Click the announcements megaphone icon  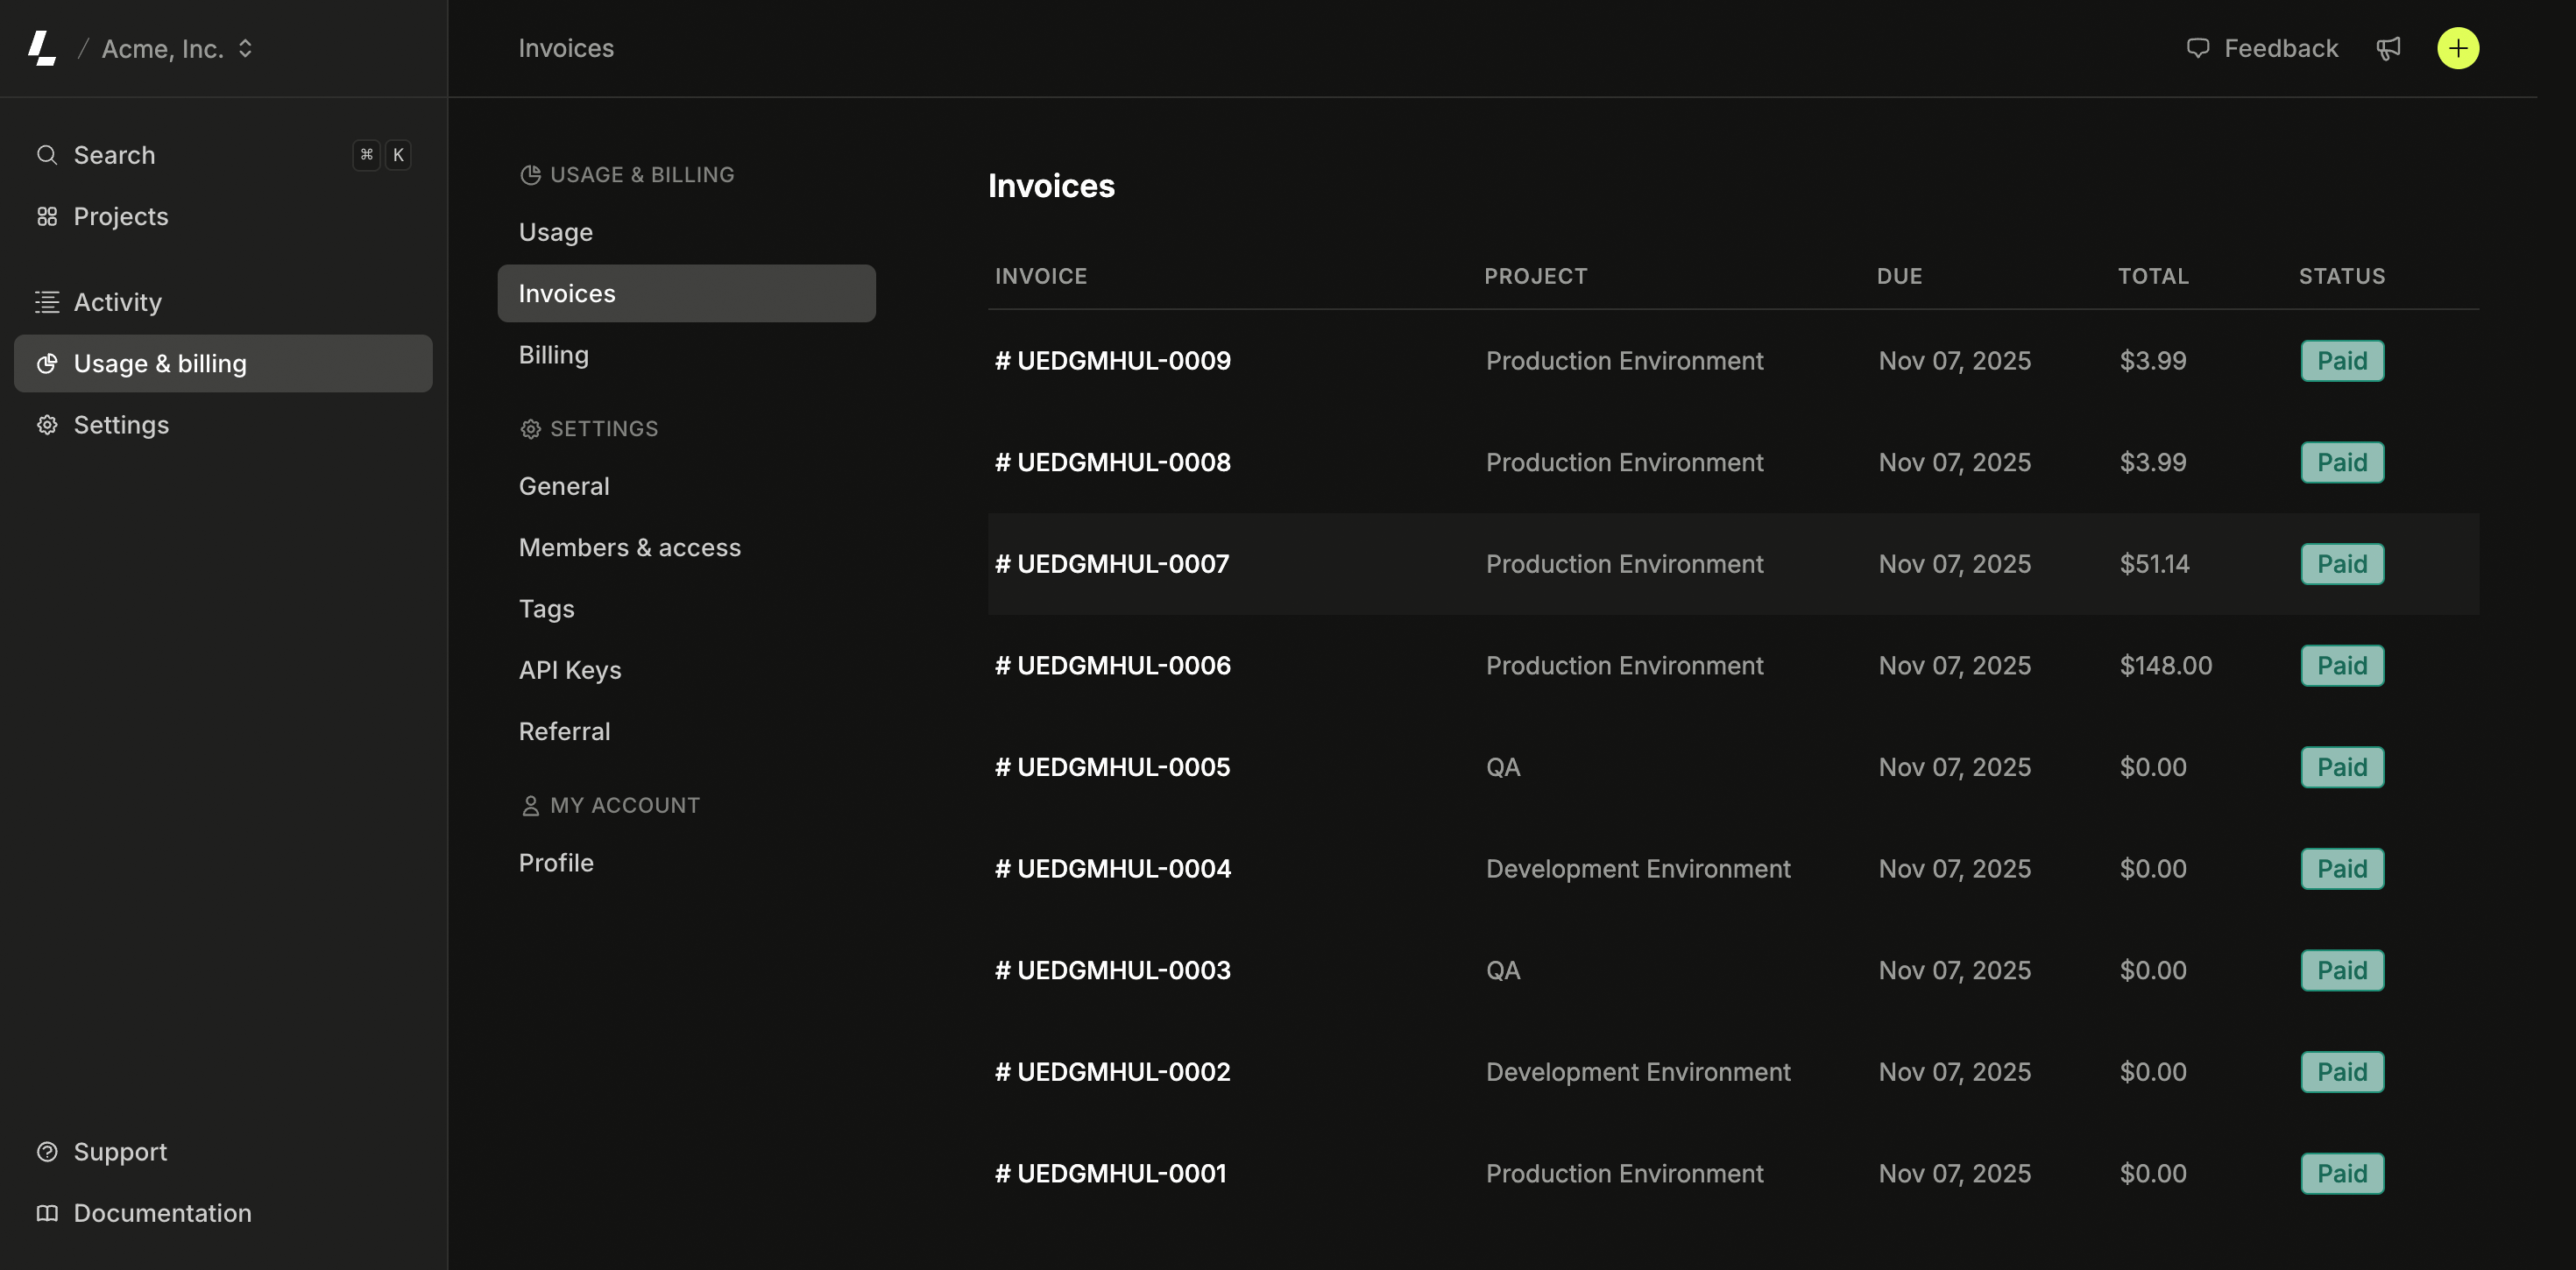[x=2388, y=48]
